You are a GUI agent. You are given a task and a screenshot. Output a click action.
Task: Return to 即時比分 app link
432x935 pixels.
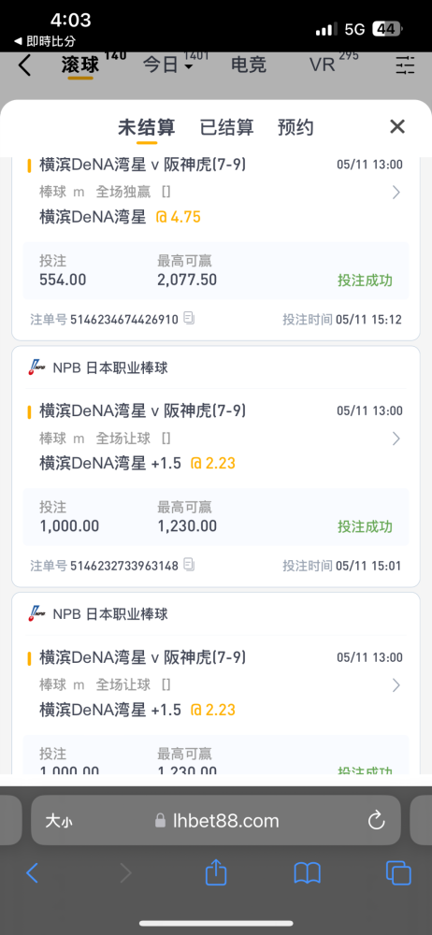pos(44,41)
